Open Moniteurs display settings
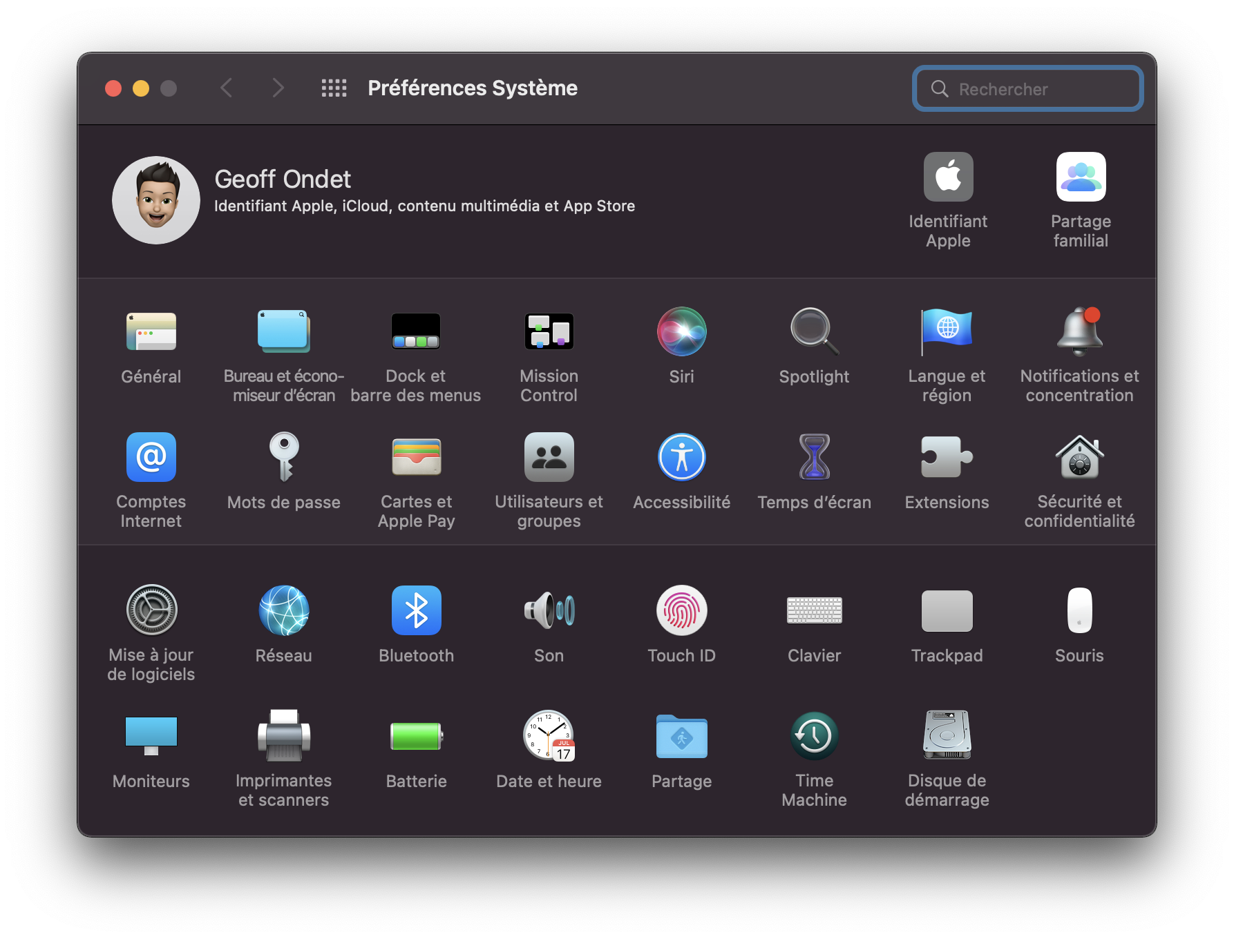The height and width of the screenshot is (939, 1234). (151, 736)
